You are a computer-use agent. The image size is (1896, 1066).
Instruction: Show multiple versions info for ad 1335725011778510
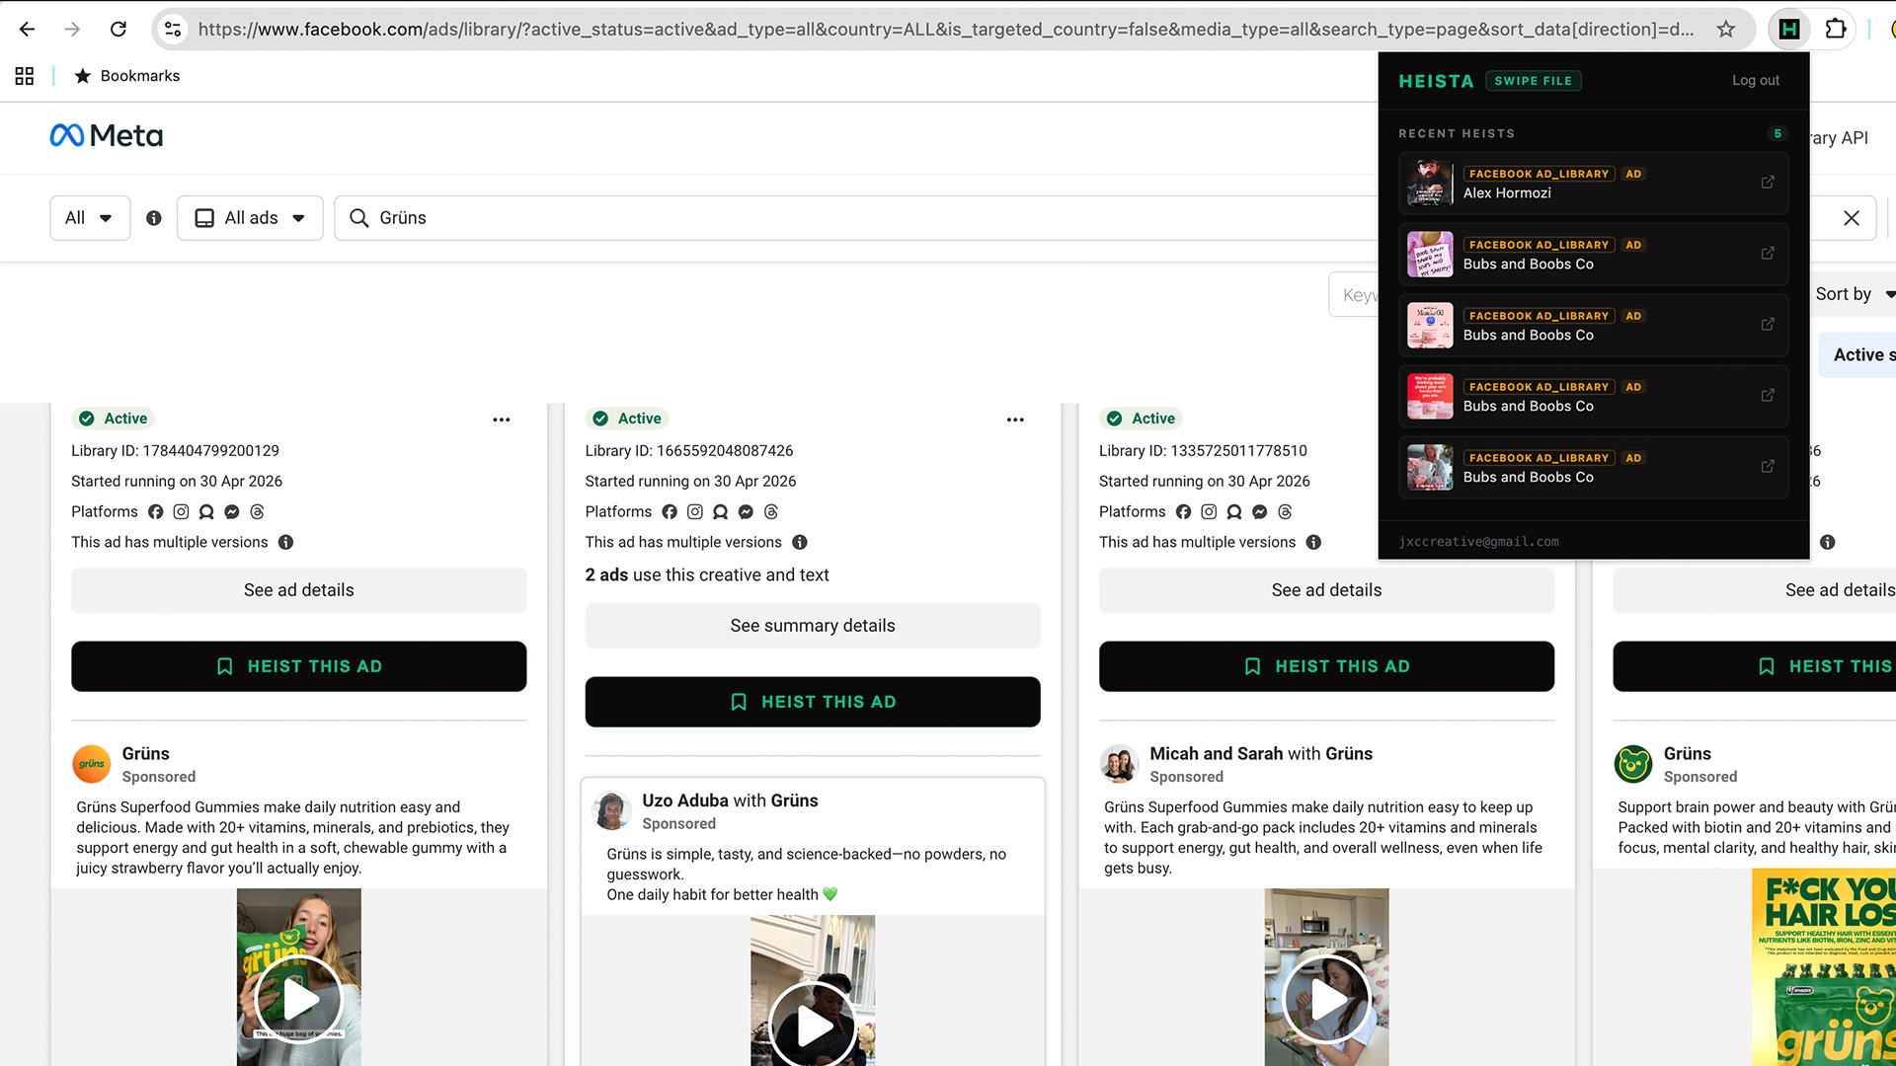pos(1313,542)
